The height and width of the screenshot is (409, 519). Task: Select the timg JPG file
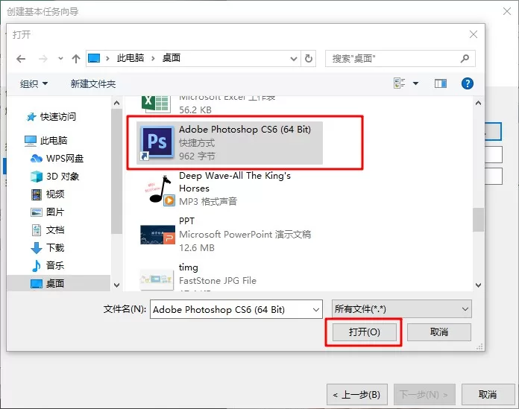pos(189,267)
